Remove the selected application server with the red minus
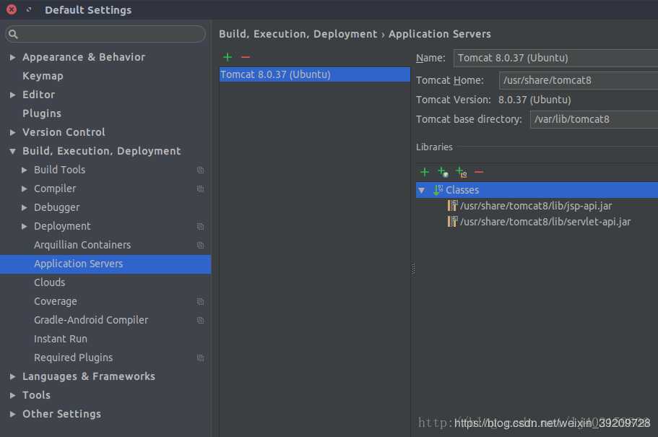Image resolution: width=658 pixels, height=437 pixels. [246, 56]
